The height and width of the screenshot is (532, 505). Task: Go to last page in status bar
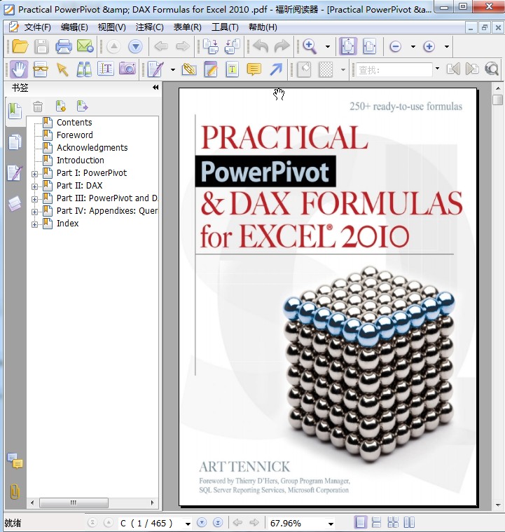click(218, 522)
